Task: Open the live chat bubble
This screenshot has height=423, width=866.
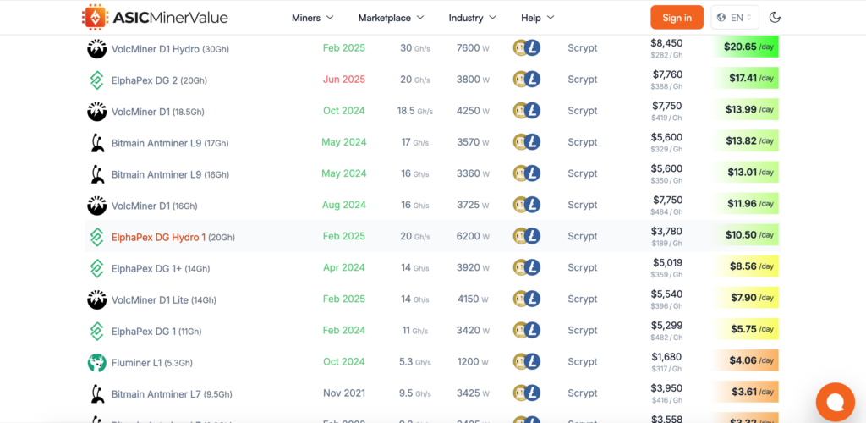Action: click(x=835, y=402)
